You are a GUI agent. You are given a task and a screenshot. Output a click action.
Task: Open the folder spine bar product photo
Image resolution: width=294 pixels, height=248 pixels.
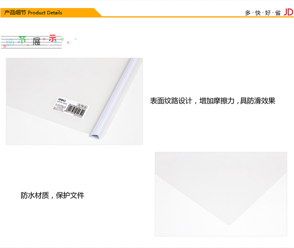tap(74, 101)
